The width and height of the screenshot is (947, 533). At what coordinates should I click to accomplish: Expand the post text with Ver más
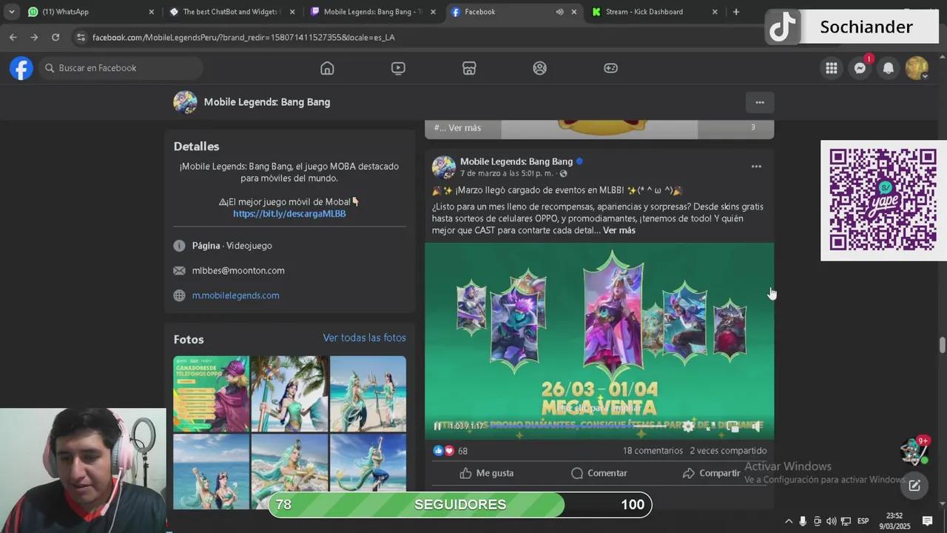pyautogui.click(x=619, y=230)
